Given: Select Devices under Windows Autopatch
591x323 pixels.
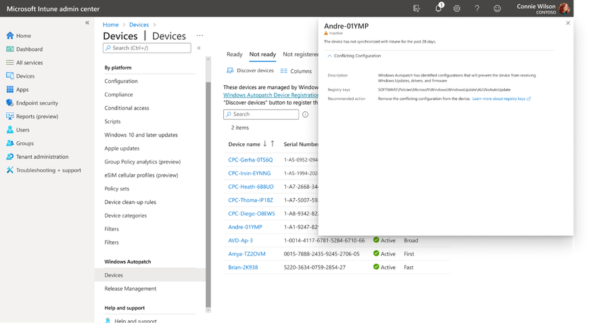Looking at the screenshot, I should (x=150, y=275).
